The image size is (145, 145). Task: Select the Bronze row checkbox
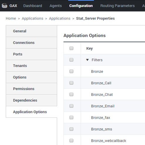pyautogui.click(x=71, y=71)
